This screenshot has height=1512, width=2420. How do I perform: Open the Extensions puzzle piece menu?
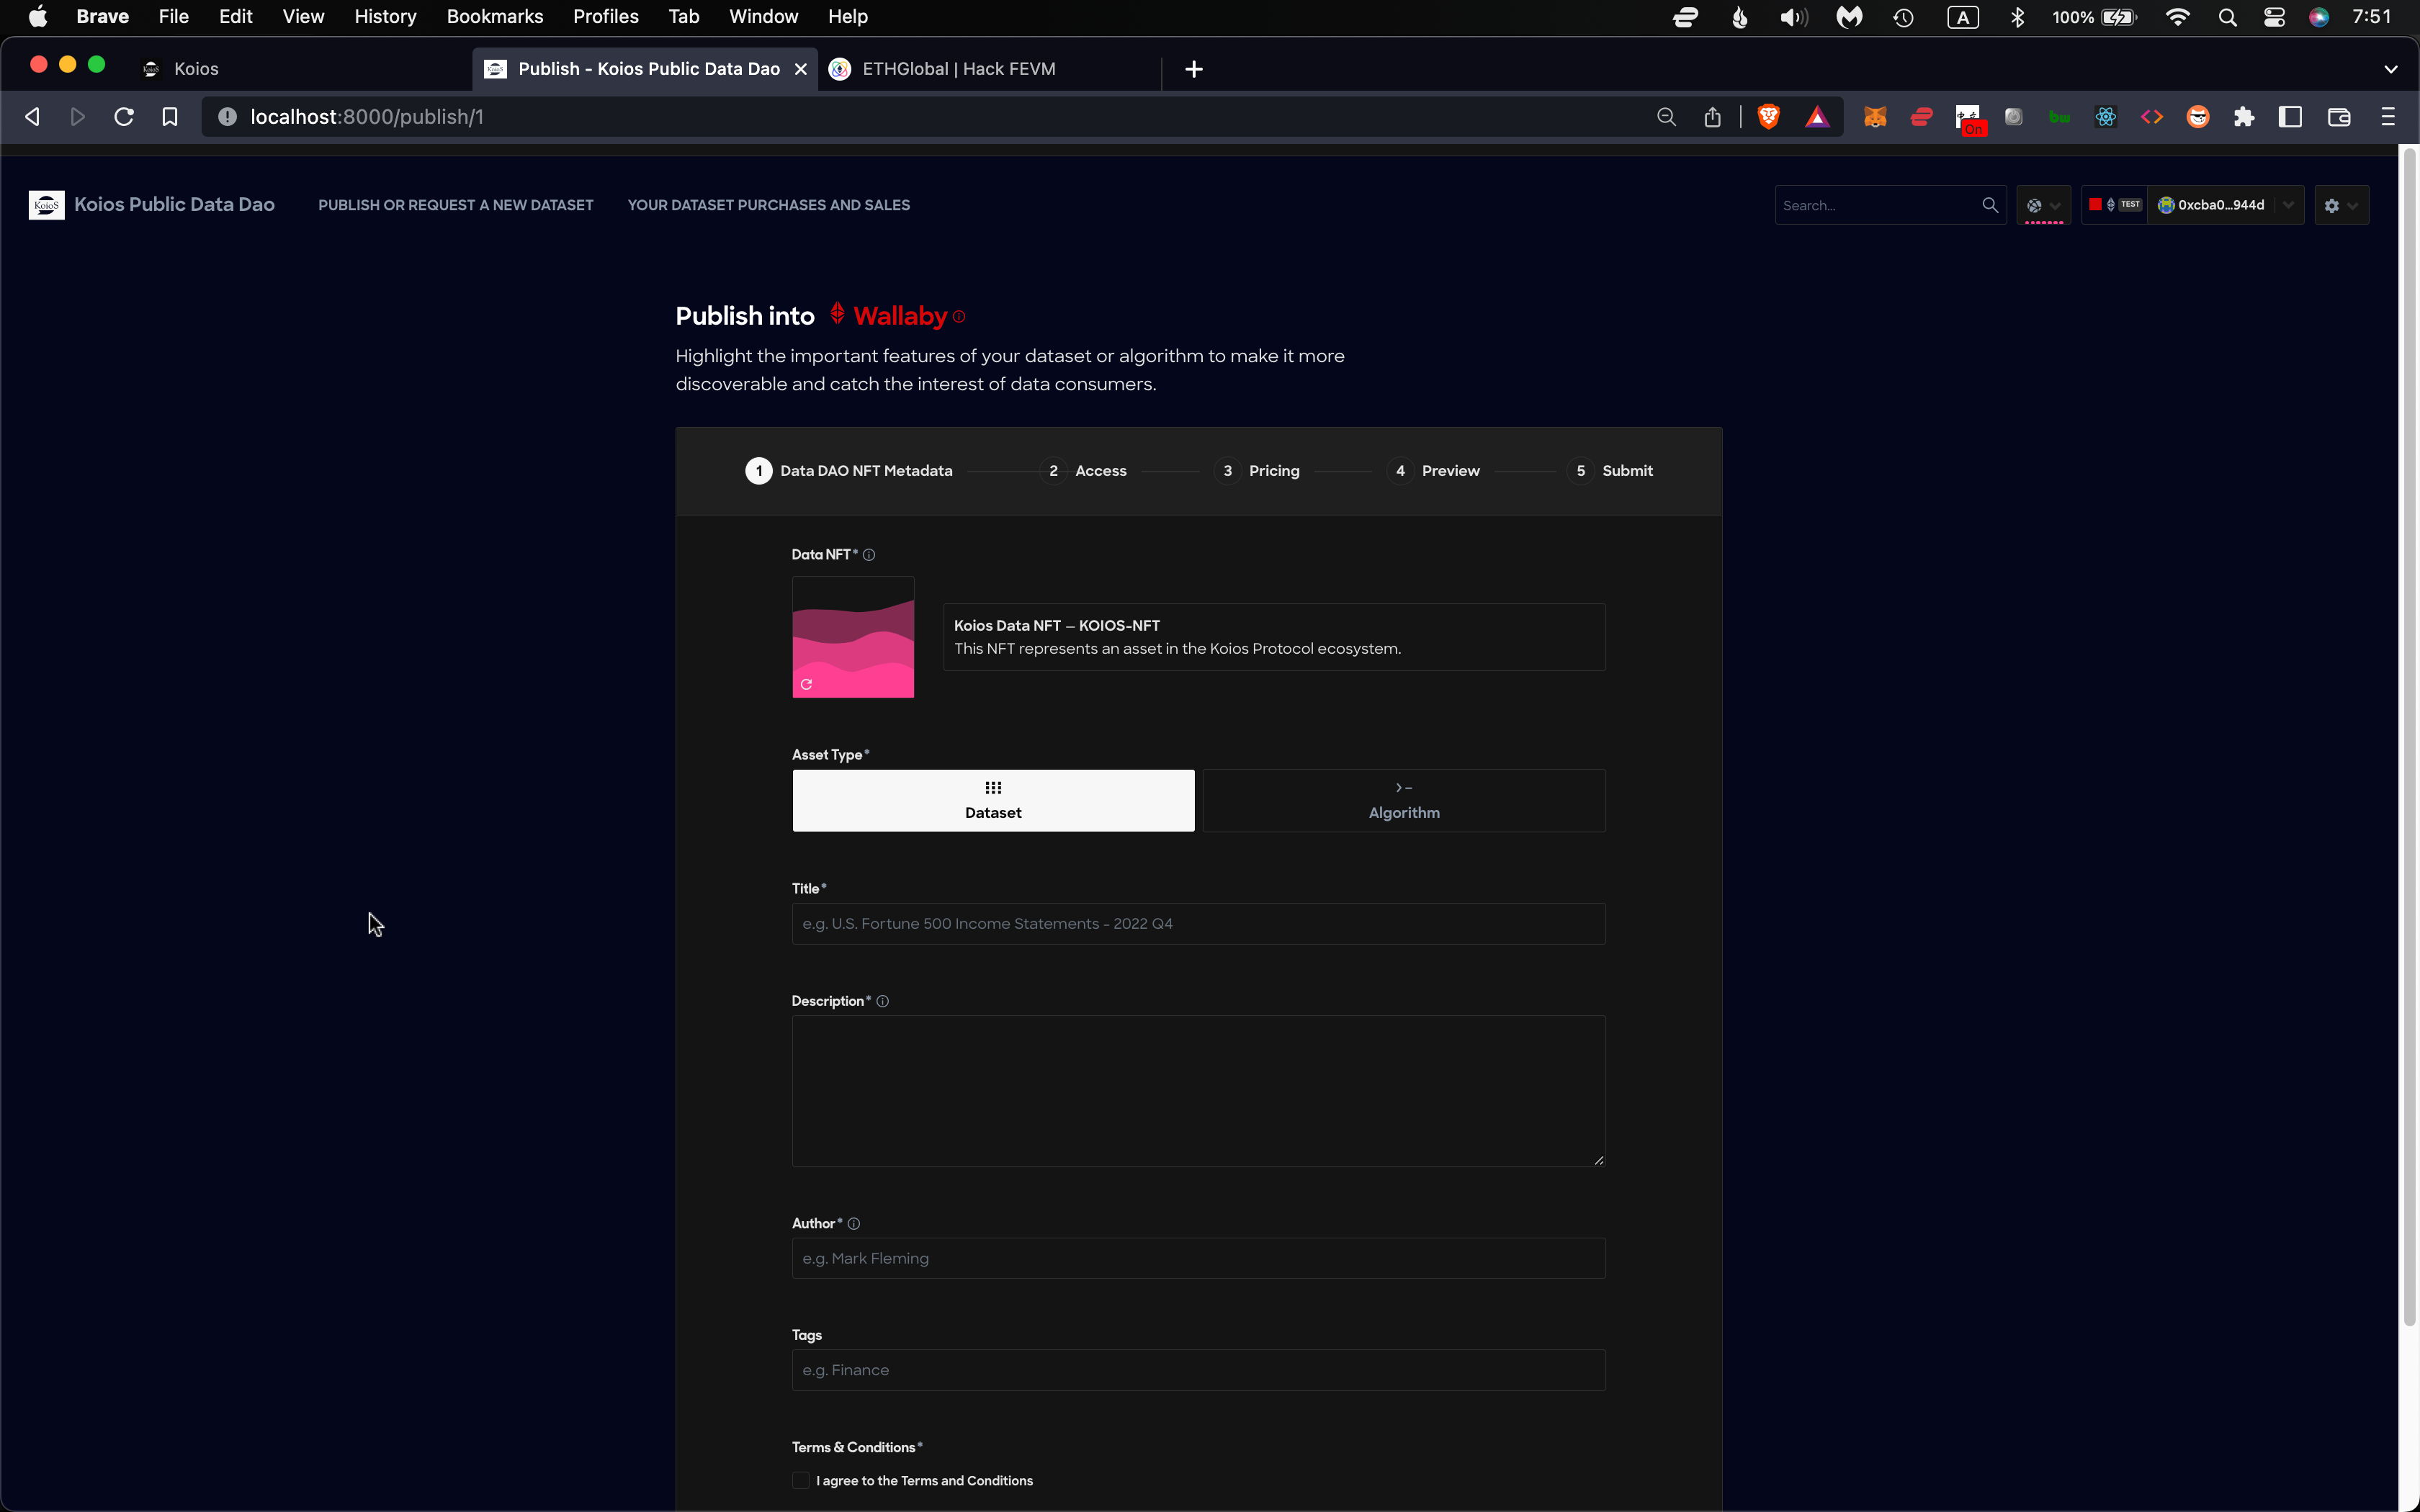(2244, 117)
